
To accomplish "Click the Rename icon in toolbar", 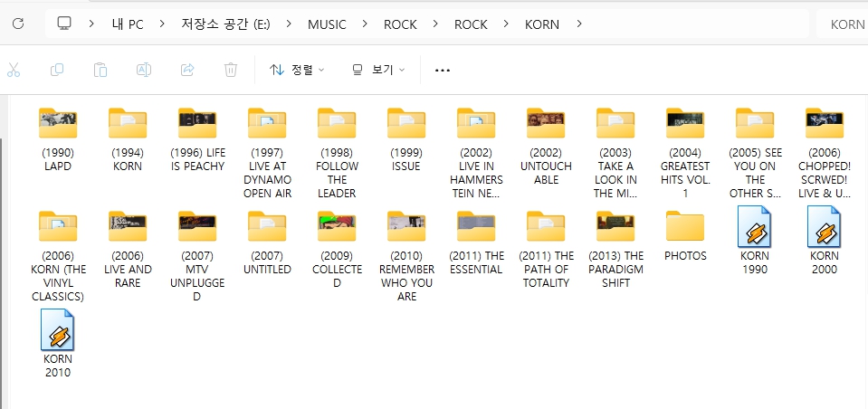I will pos(144,70).
